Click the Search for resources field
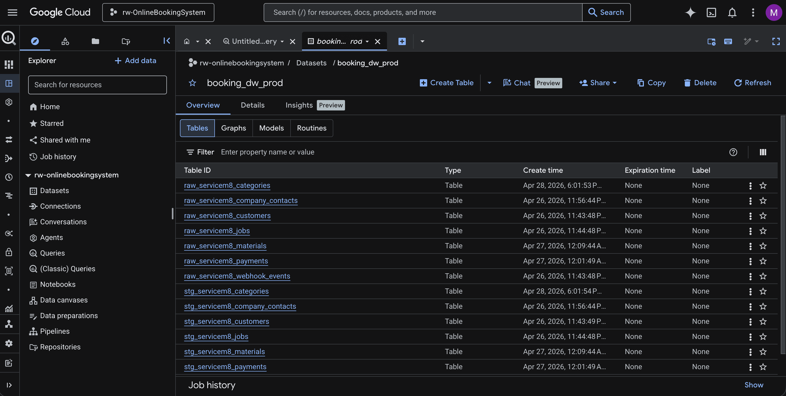Screen dimensions: 786x396 (97, 85)
